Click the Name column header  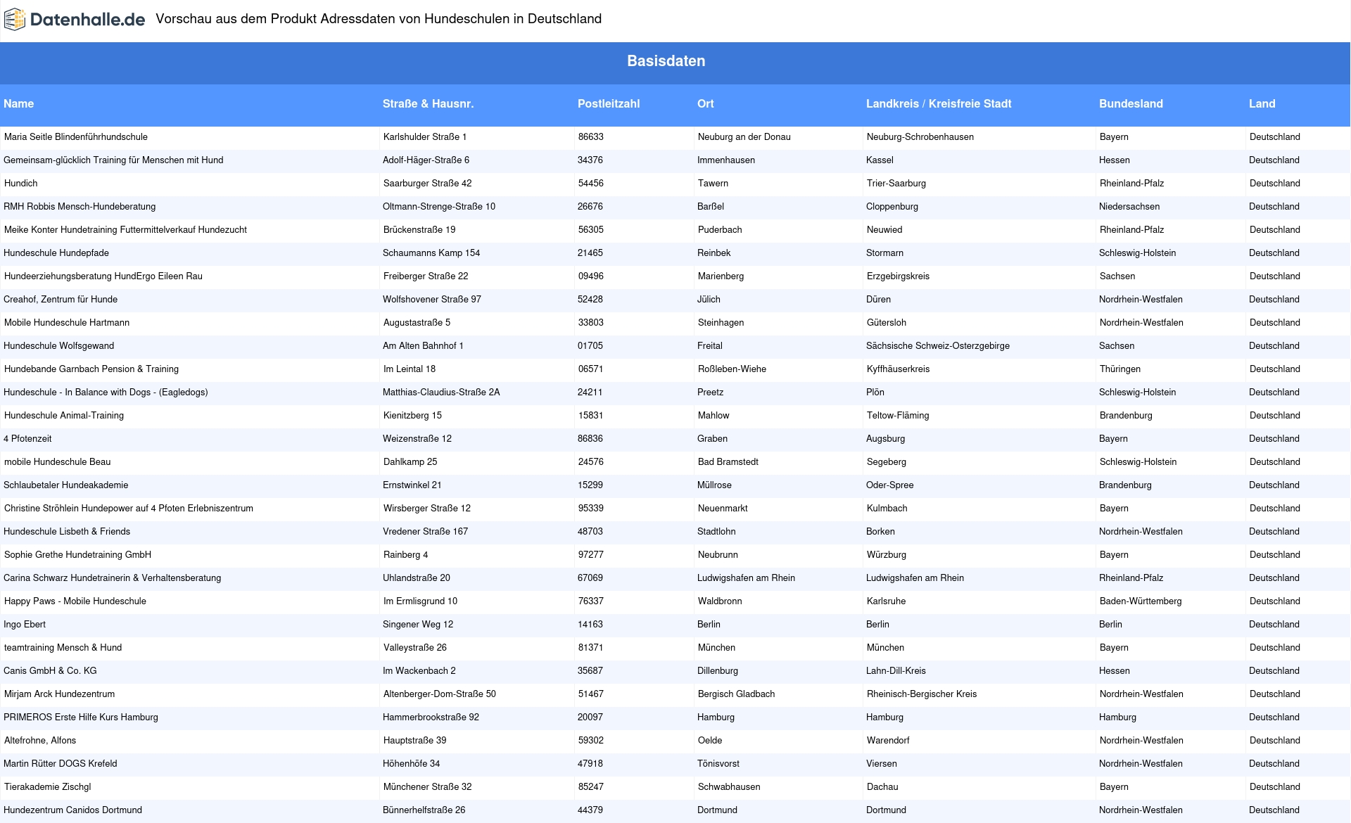click(18, 103)
